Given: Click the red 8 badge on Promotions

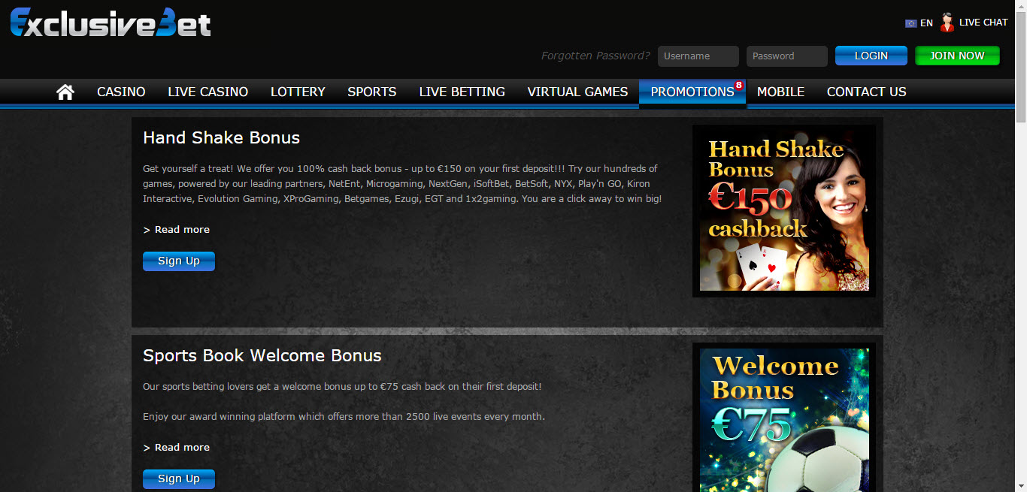Looking at the screenshot, I should pyautogui.click(x=739, y=85).
